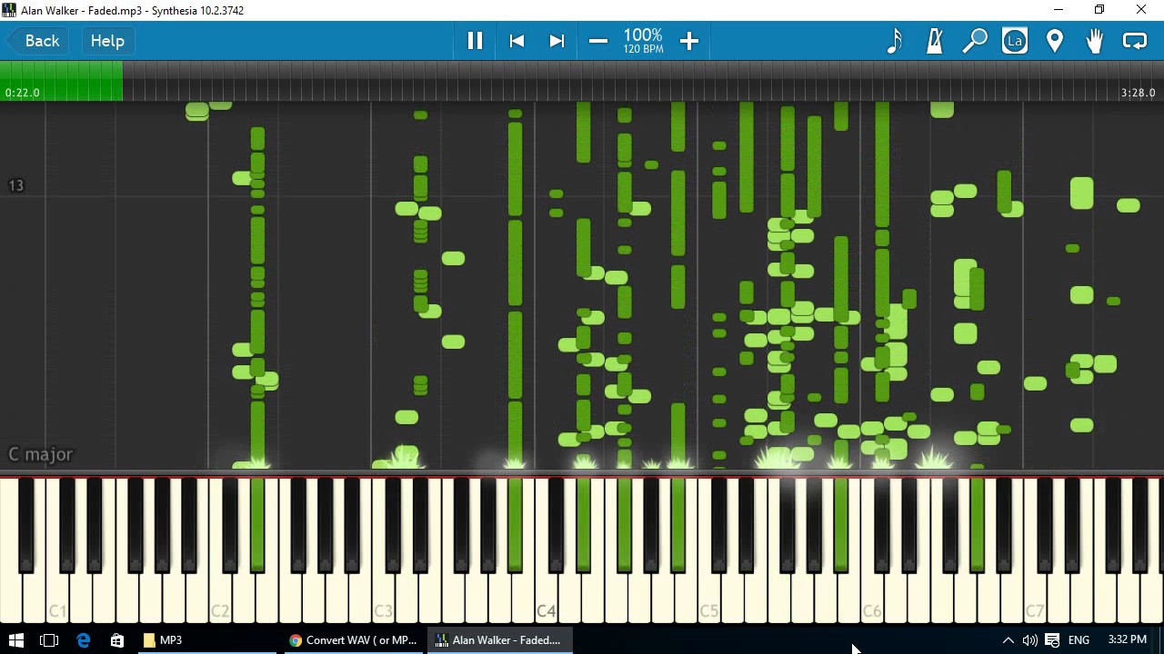This screenshot has height=654, width=1164.
Task: Launch Microsoft Edge from the taskbar
Action: click(83, 640)
